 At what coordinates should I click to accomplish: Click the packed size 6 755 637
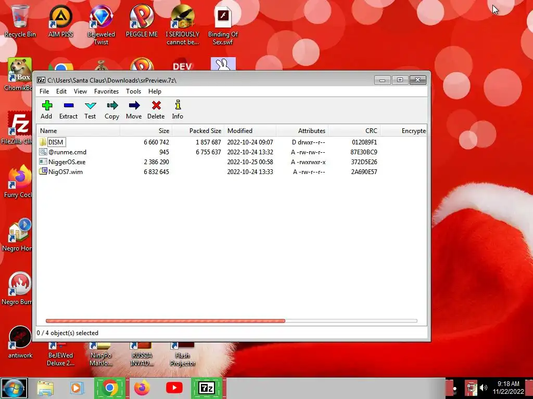tap(208, 152)
